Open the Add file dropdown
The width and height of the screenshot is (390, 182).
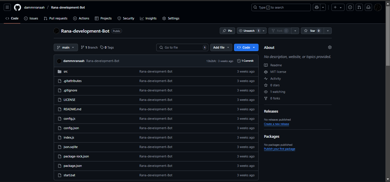pos(221,47)
